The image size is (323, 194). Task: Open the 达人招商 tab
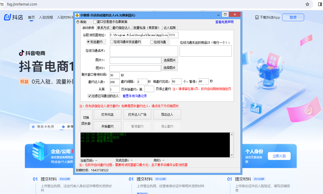(170, 28)
